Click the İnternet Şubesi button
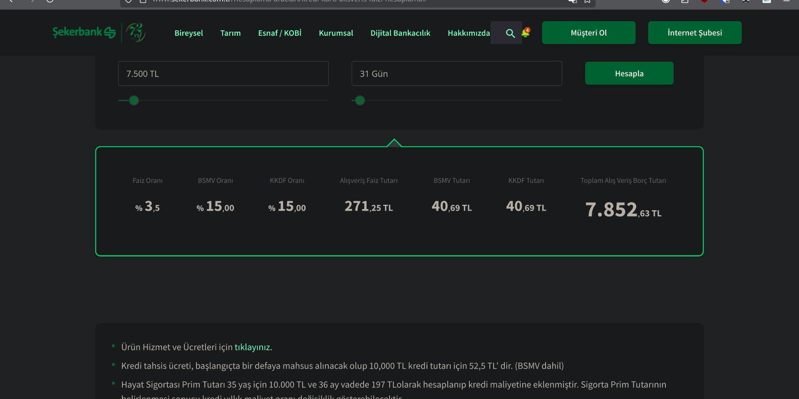This screenshot has width=799, height=399. [x=695, y=32]
